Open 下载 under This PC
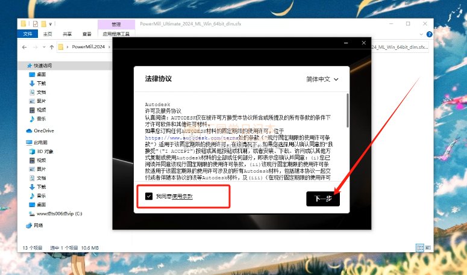This screenshot has width=467, height=275. click(42, 187)
